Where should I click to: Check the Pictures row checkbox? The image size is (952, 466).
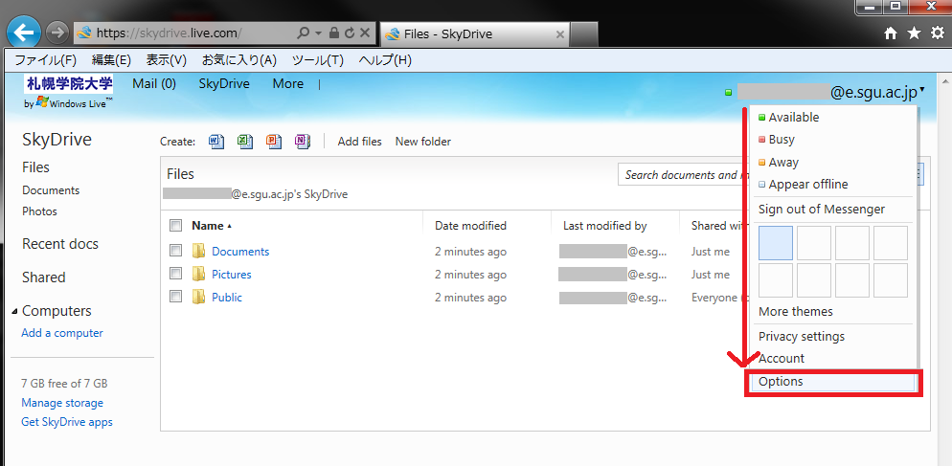pos(176,273)
